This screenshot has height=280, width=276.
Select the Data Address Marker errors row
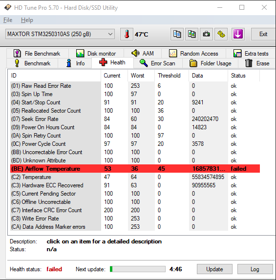point(135,227)
